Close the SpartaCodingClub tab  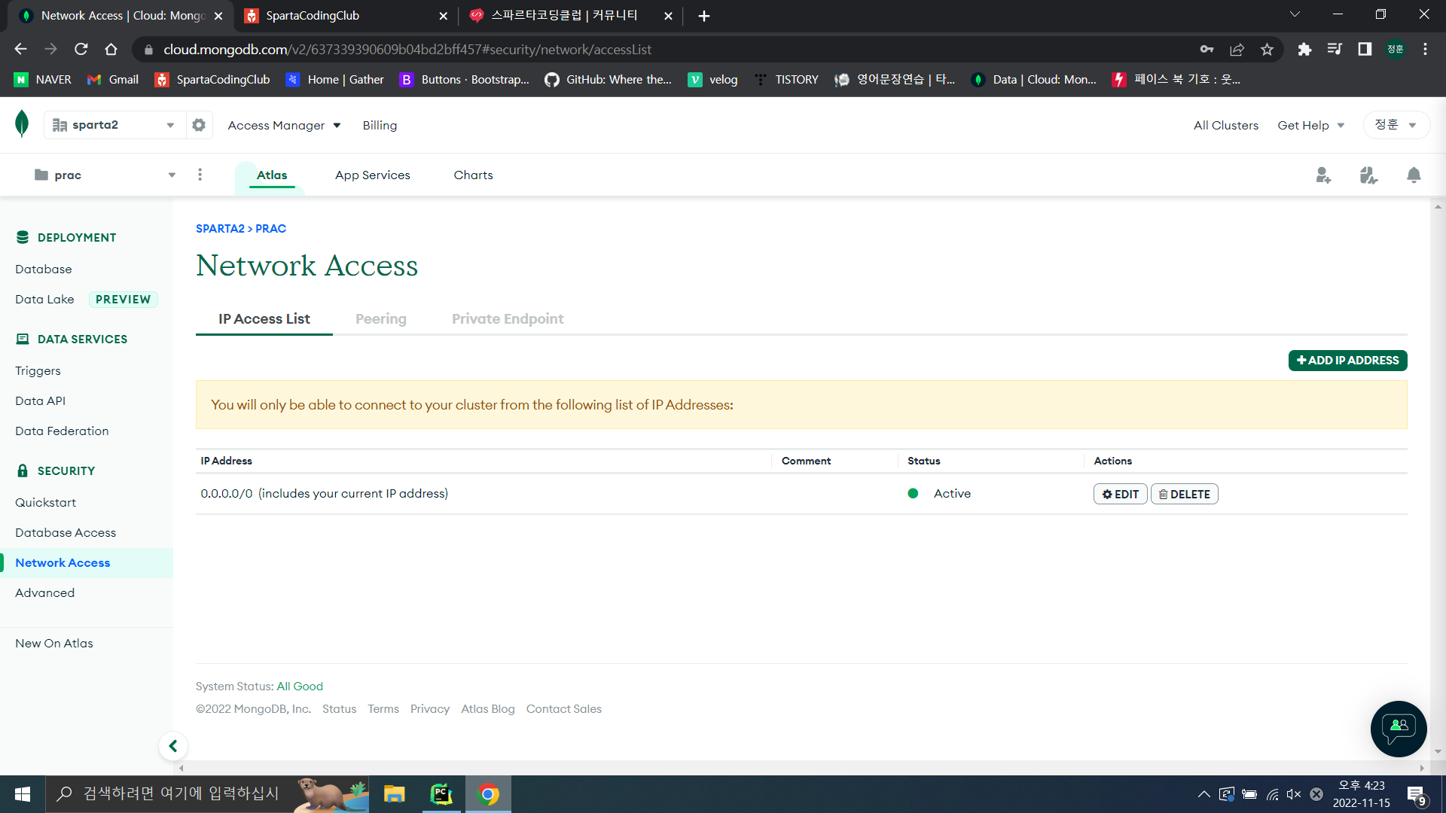(x=443, y=16)
